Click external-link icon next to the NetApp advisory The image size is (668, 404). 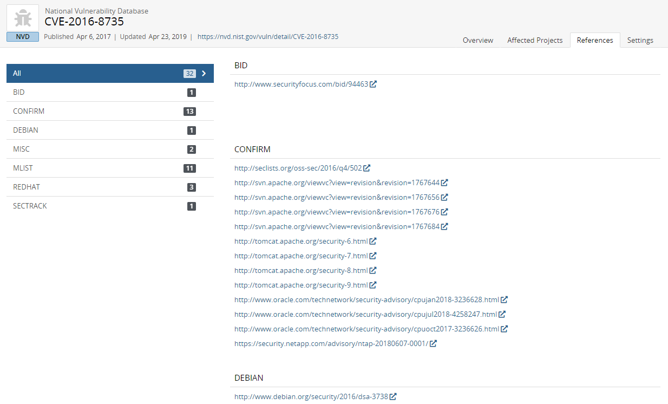(433, 343)
